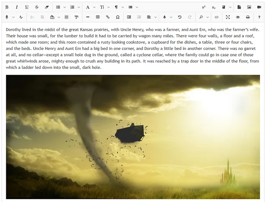Image resolution: width=266 pixels, height=202 pixels.
Task: Insert an image
Action: pyautogui.click(x=249, y=7)
